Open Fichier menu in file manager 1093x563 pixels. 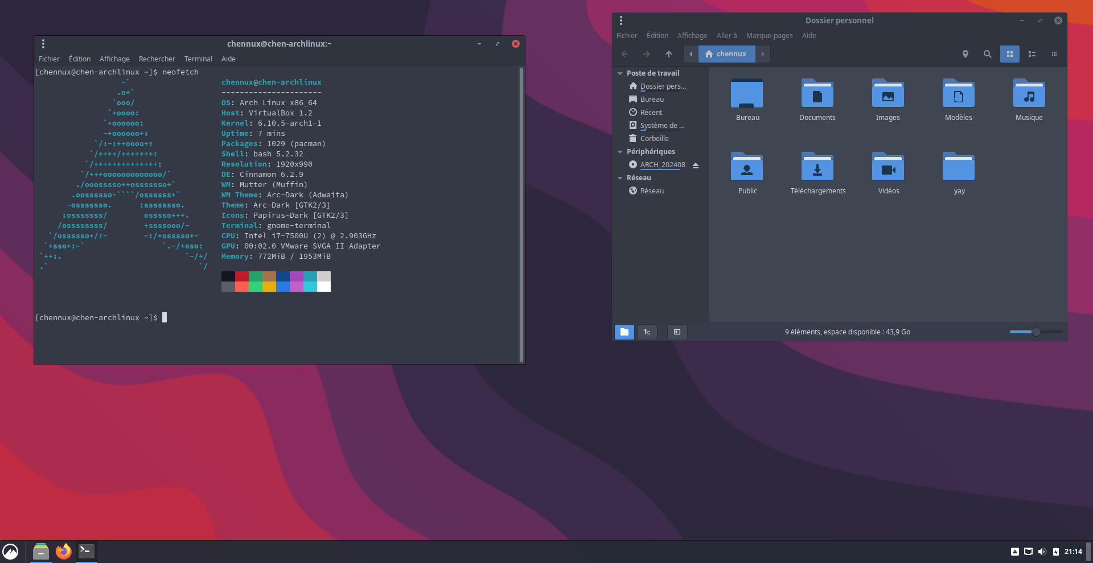[x=627, y=36]
